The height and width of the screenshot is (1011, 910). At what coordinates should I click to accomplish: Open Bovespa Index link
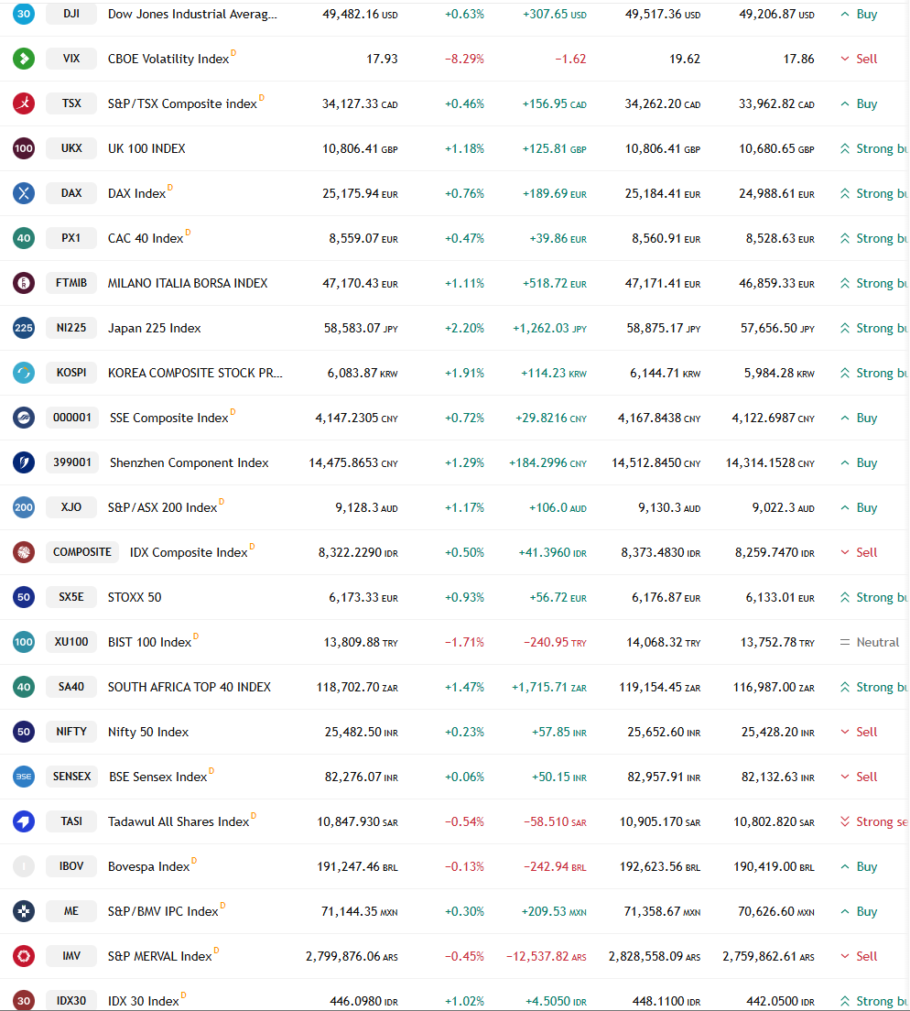click(149, 866)
